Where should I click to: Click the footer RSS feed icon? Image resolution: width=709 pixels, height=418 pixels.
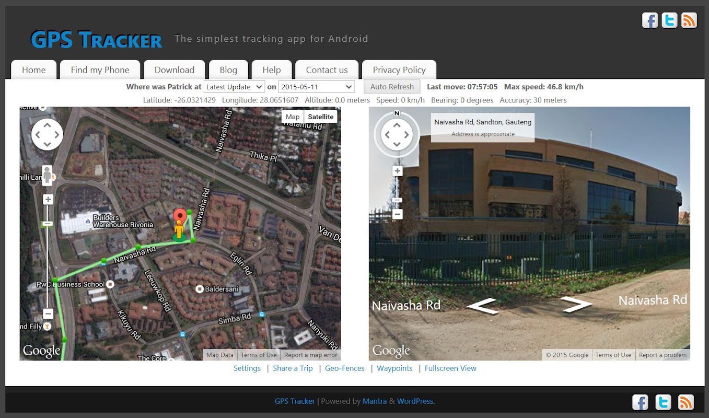pos(686,402)
